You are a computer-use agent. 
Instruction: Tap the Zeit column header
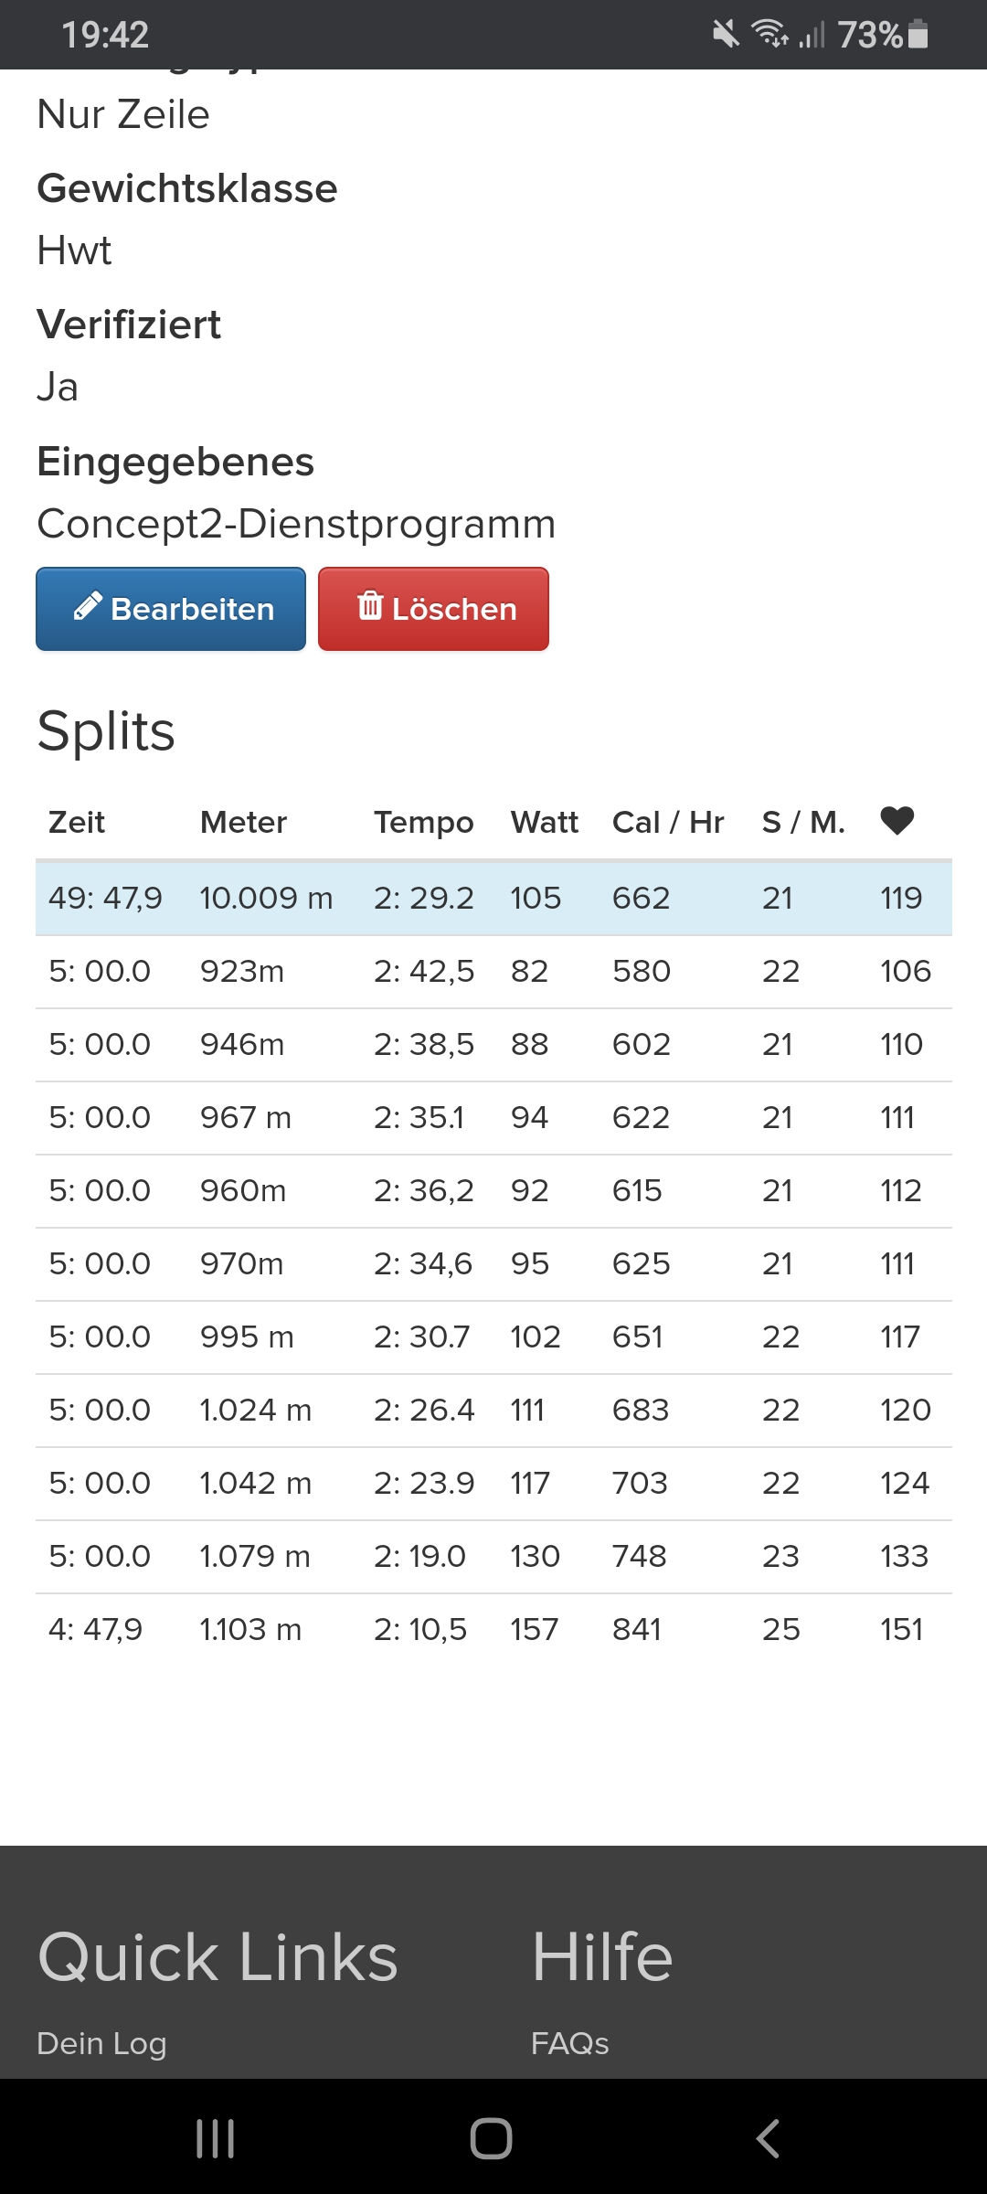pos(77,822)
